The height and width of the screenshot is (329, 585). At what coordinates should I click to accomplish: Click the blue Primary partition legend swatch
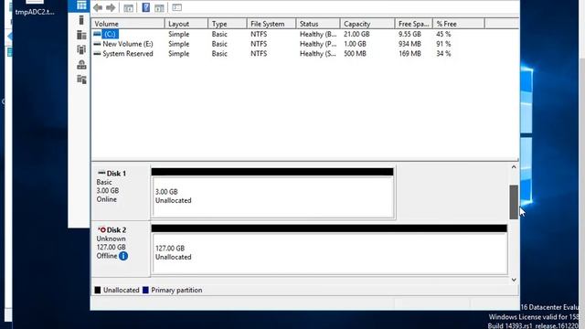145,291
